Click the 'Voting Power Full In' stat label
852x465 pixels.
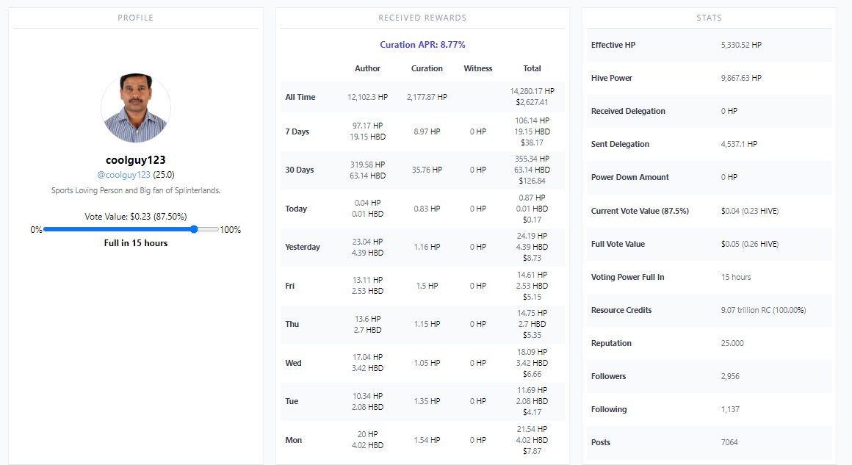(x=627, y=277)
